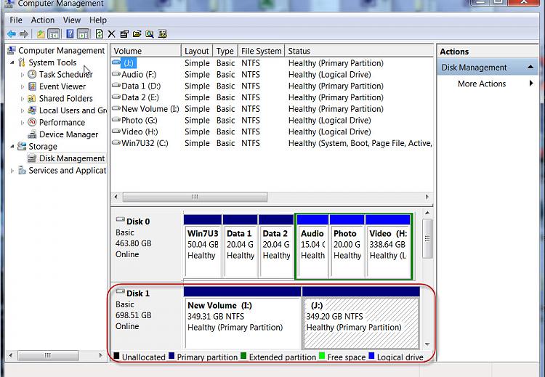Click Video (H:) 338.64 GB block

[388, 246]
